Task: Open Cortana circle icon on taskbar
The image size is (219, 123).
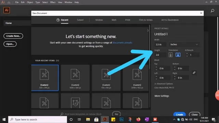Action: click(71, 120)
